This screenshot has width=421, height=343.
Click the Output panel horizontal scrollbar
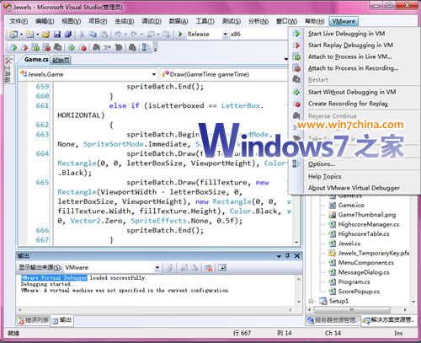coord(155,309)
